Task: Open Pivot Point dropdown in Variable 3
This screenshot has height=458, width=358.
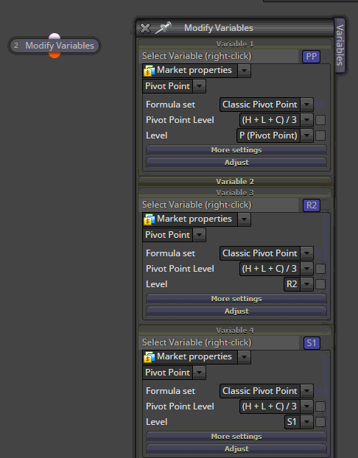Action: pyautogui.click(x=200, y=235)
